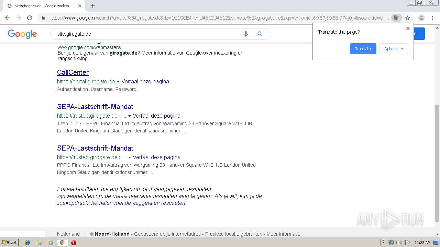This screenshot has width=440, height=247.
Task: Open the translate Options dropdown
Action: 394,49
